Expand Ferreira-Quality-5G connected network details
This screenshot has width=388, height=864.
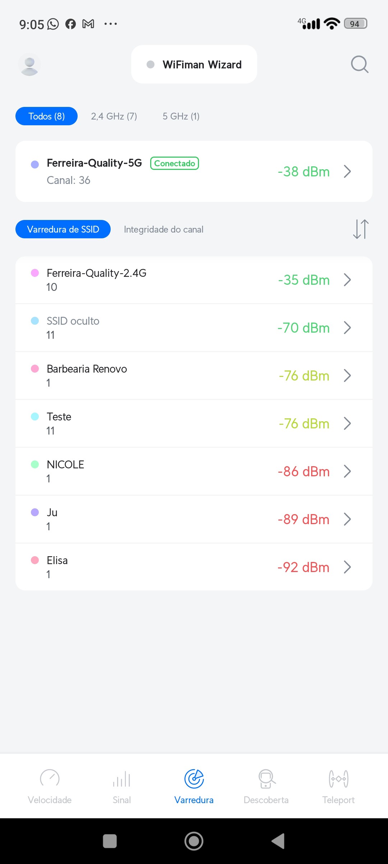tap(347, 171)
